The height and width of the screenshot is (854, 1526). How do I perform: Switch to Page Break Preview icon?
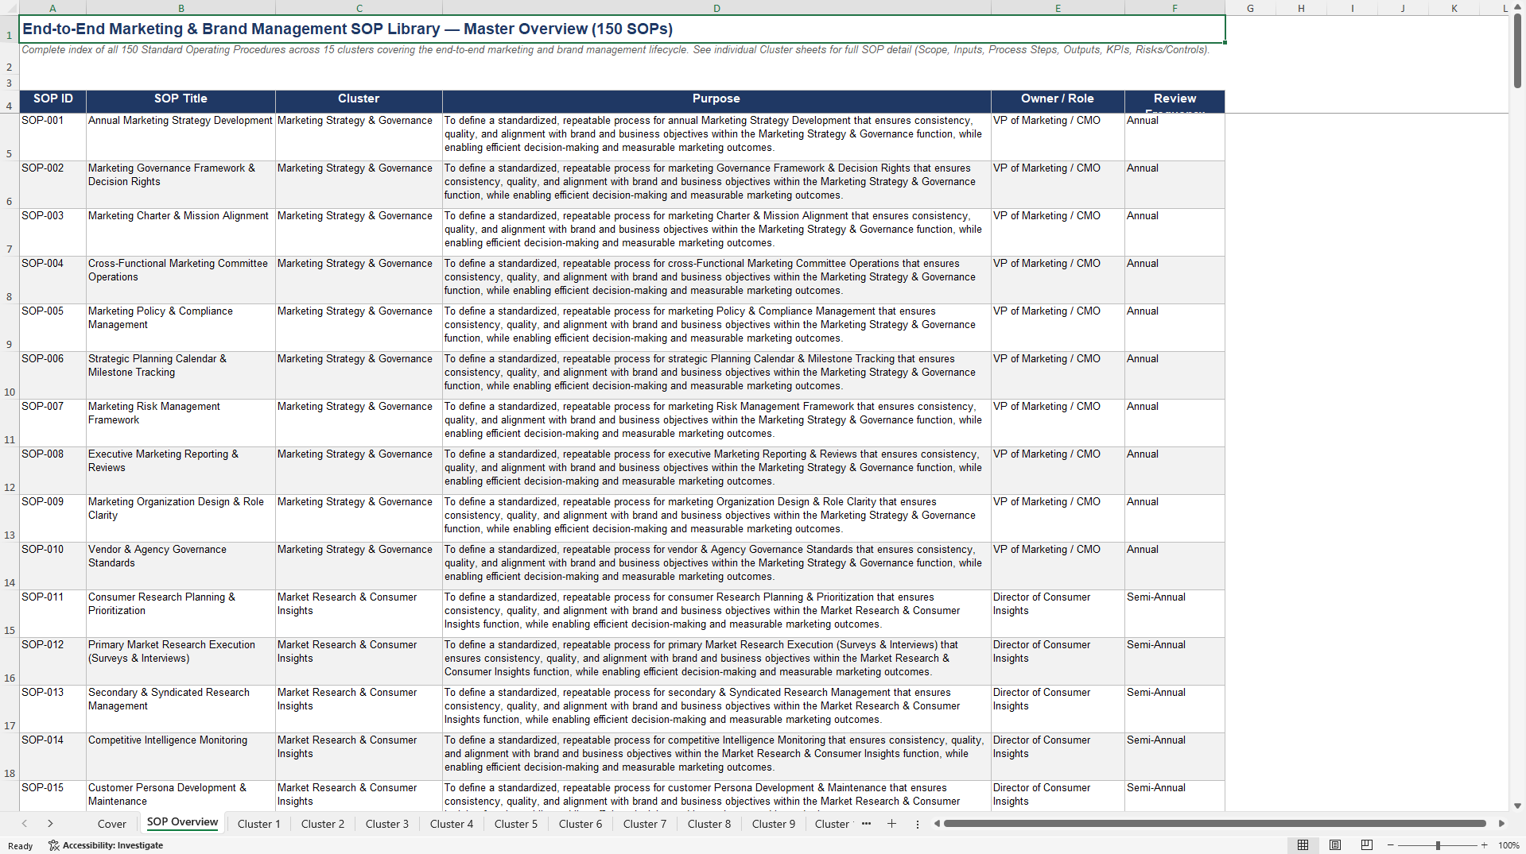[x=1367, y=845]
